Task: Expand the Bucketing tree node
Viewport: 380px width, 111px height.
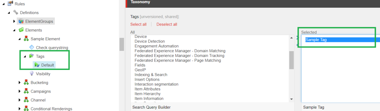Action: [x=20, y=82]
